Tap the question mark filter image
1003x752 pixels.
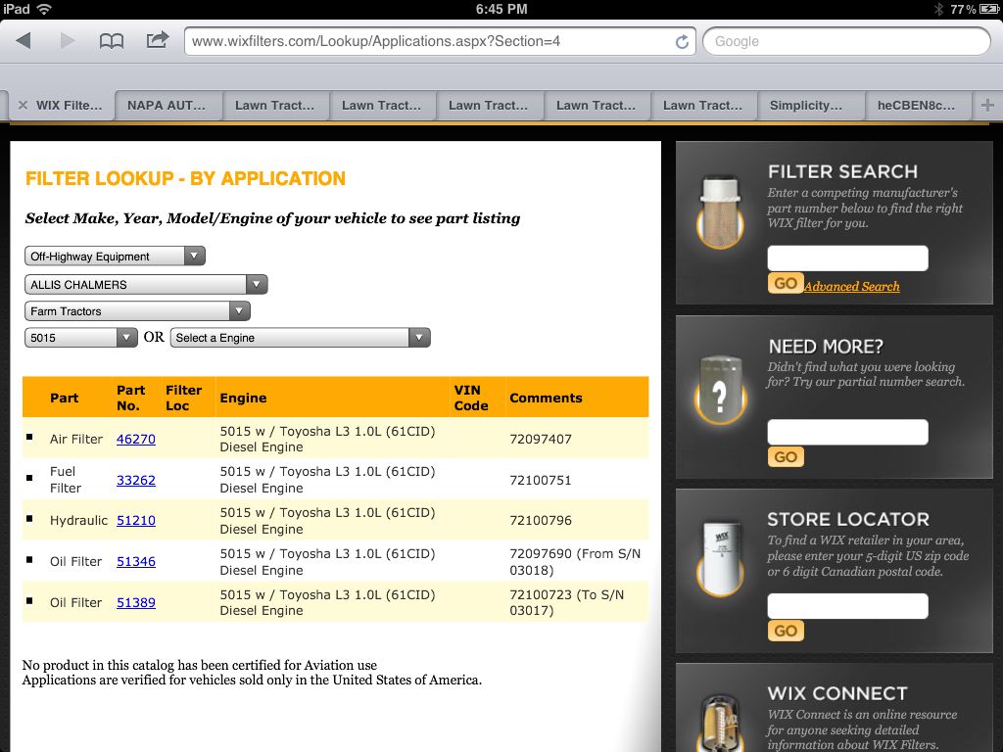tap(720, 390)
